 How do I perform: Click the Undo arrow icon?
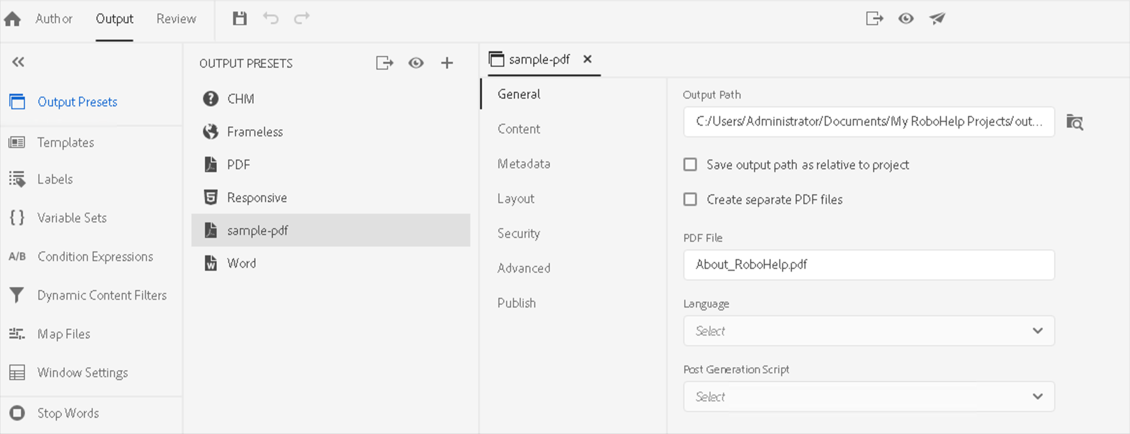pyautogui.click(x=271, y=19)
